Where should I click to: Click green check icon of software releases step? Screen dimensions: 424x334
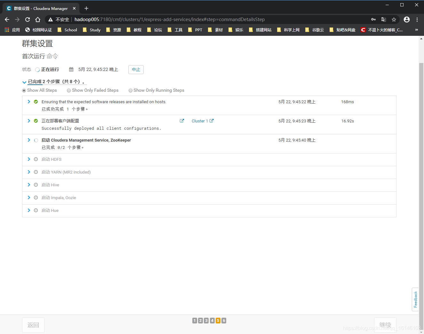[x=36, y=102]
